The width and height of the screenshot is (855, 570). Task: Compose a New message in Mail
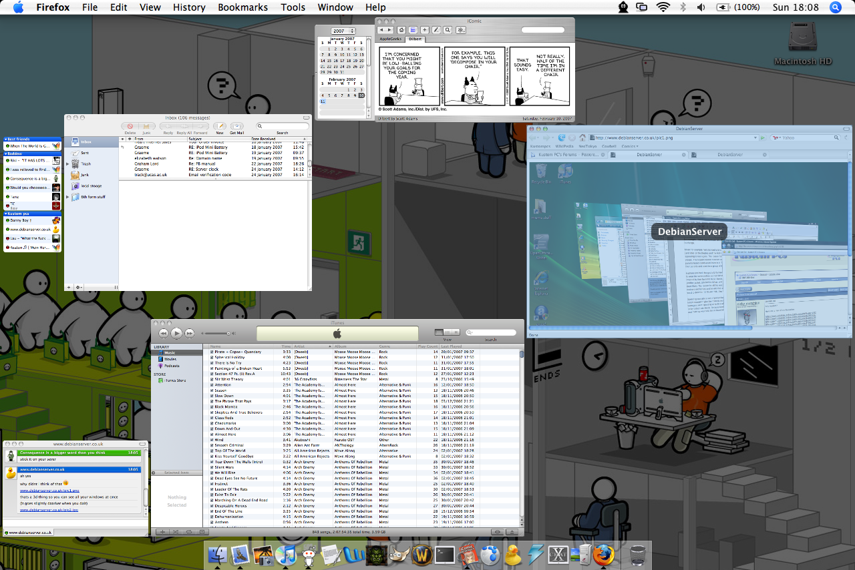click(x=220, y=126)
